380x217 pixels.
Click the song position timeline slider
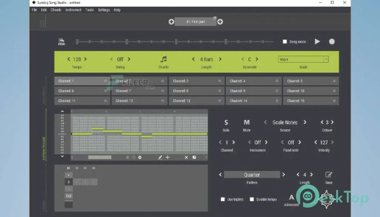tap(175, 42)
